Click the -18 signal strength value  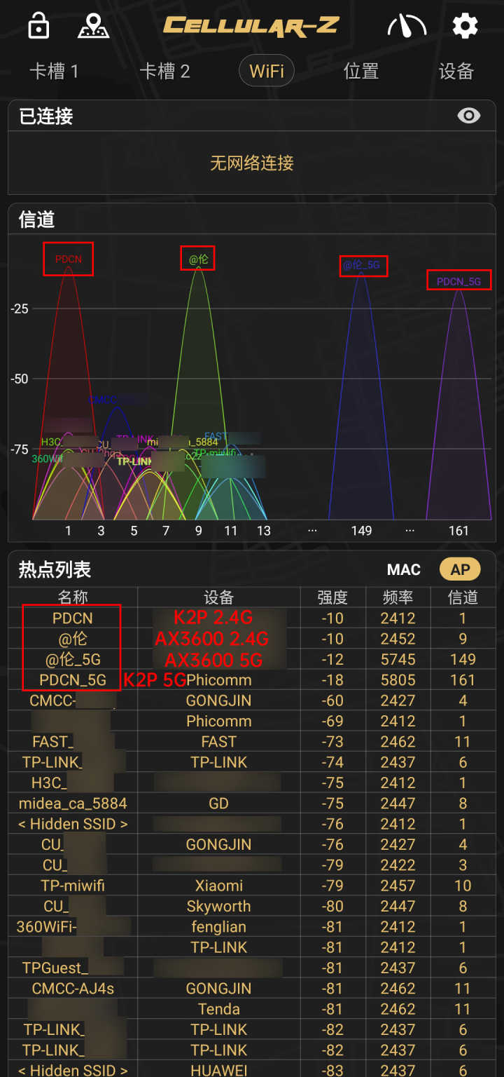click(x=332, y=680)
